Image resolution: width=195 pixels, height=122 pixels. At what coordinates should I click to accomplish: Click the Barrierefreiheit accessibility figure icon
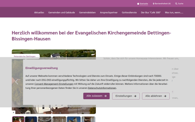(x=153, y=4)
